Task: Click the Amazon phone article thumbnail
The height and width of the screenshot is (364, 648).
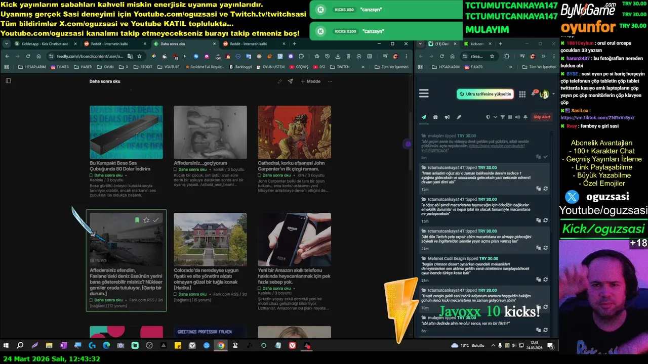Action: [294, 239]
